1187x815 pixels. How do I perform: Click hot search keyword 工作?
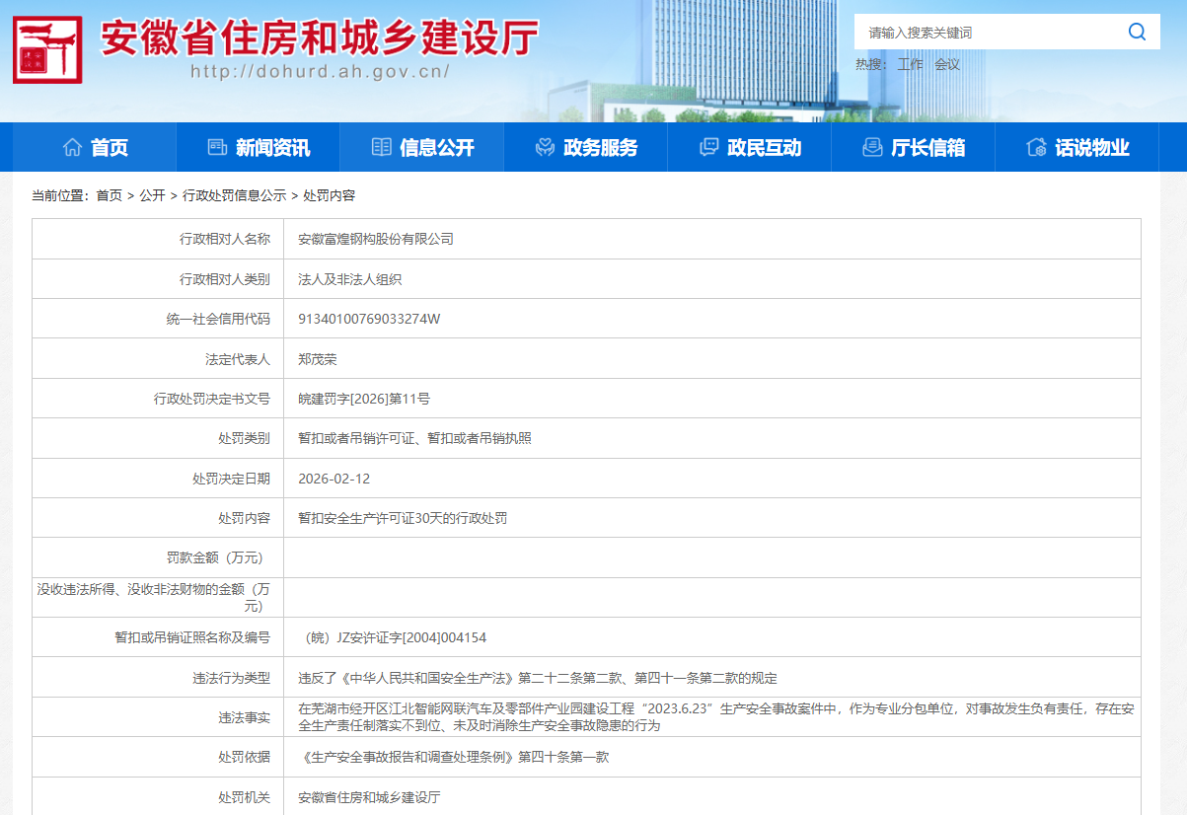point(910,65)
